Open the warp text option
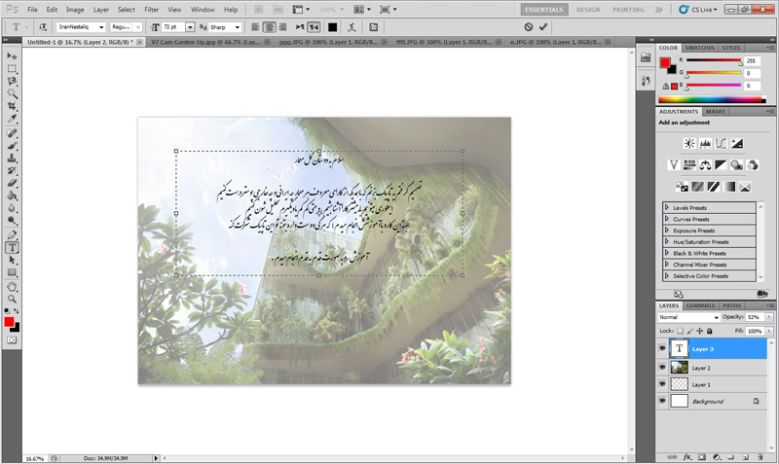This screenshot has height=464, width=779. (352, 27)
